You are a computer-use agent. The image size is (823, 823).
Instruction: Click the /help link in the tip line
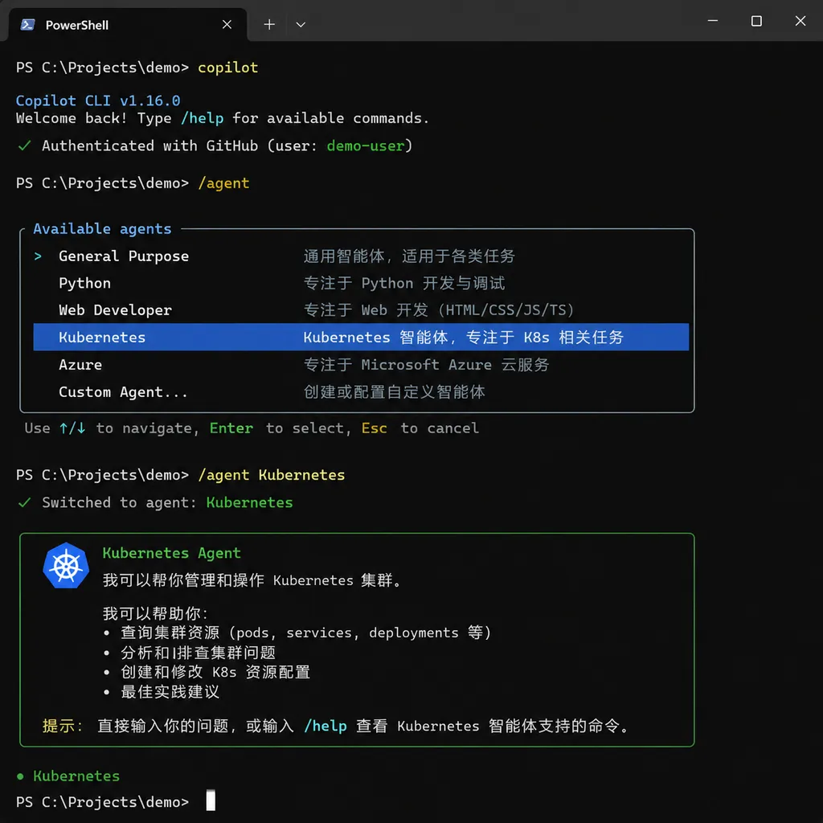pyautogui.click(x=326, y=727)
